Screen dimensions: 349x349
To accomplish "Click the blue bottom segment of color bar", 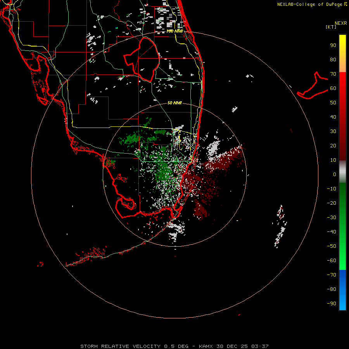I will click(342, 290).
